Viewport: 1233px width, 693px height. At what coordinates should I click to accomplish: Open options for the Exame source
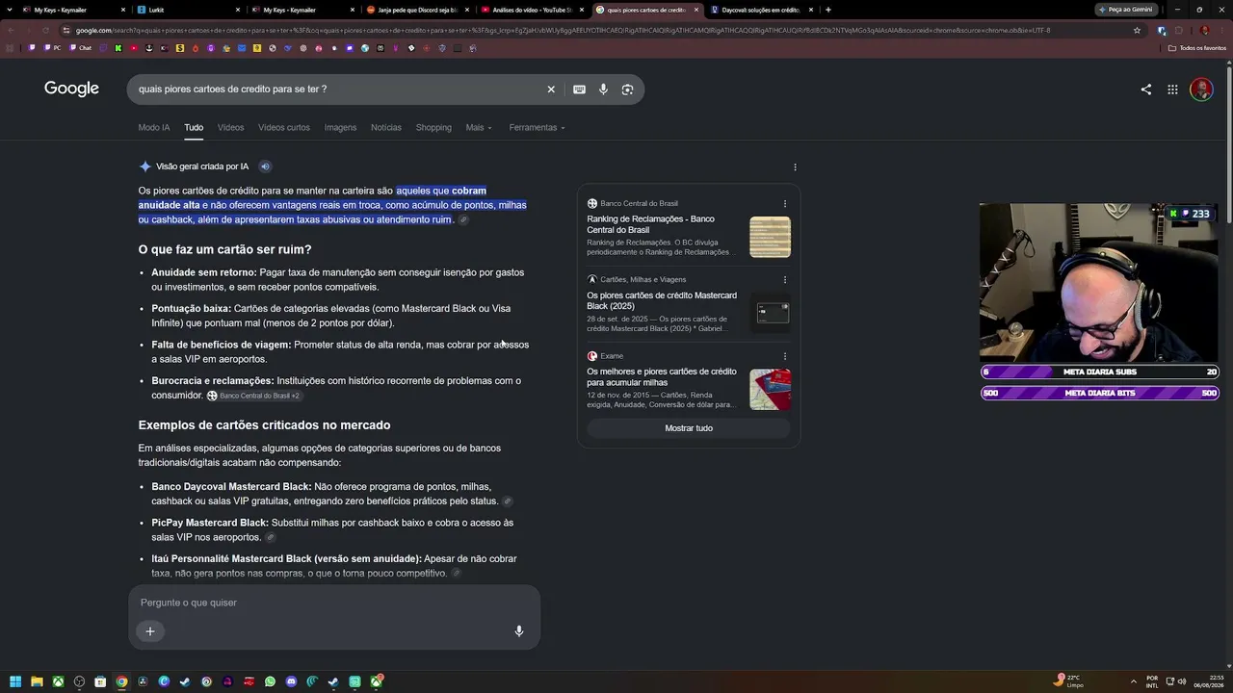[x=785, y=356]
